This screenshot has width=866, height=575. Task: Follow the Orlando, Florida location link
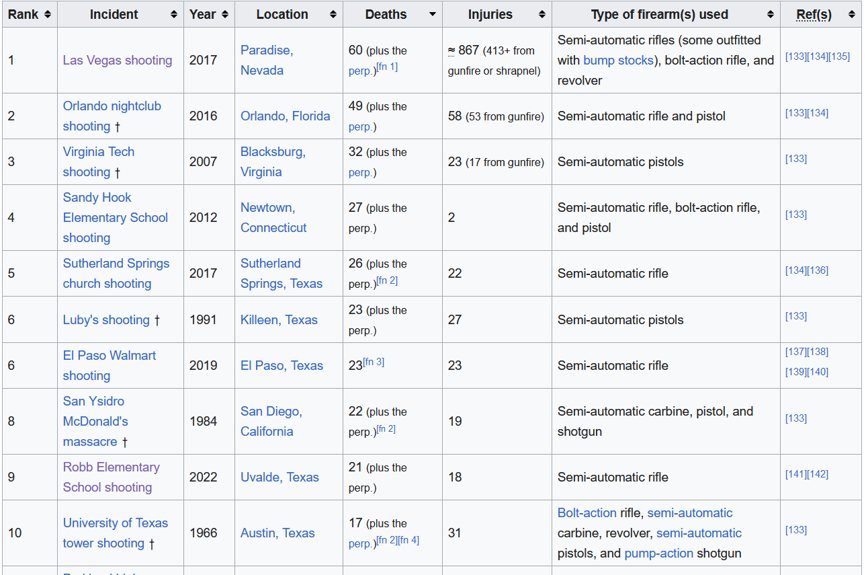click(x=286, y=116)
